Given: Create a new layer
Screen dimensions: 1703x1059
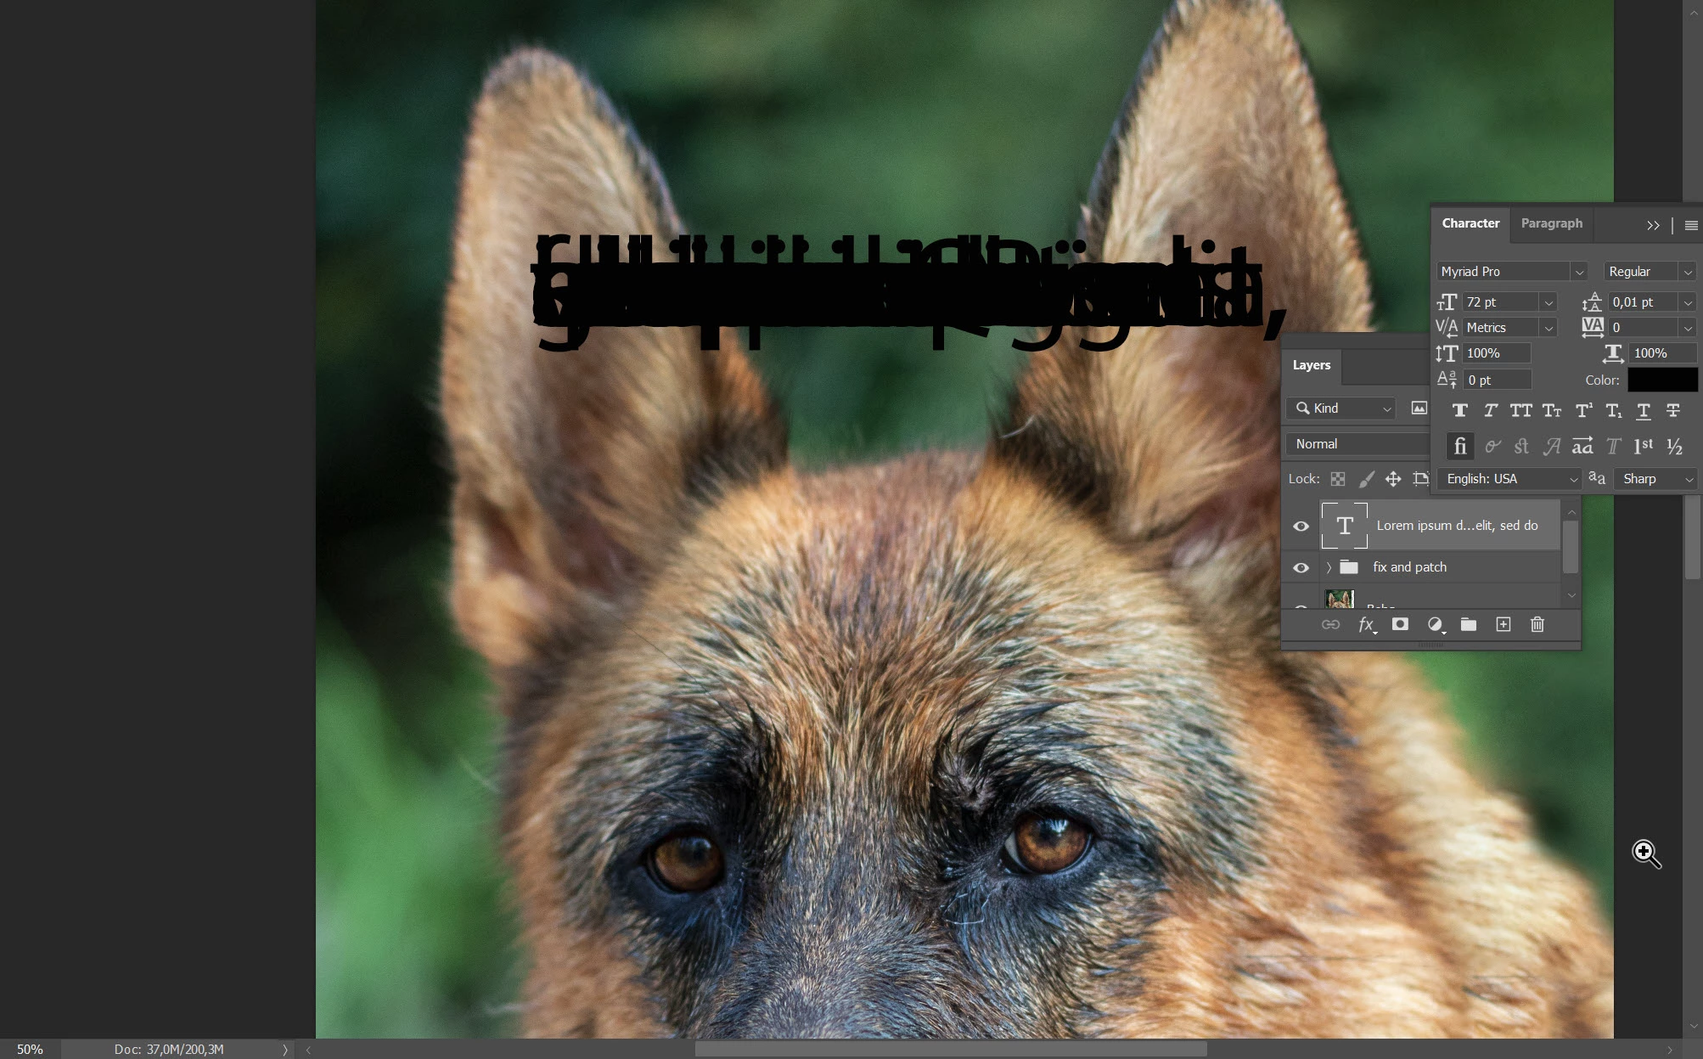Looking at the screenshot, I should (1503, 625).
